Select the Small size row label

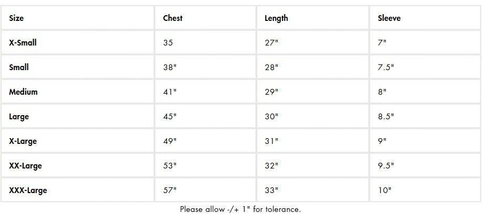(x=19, y=67)
